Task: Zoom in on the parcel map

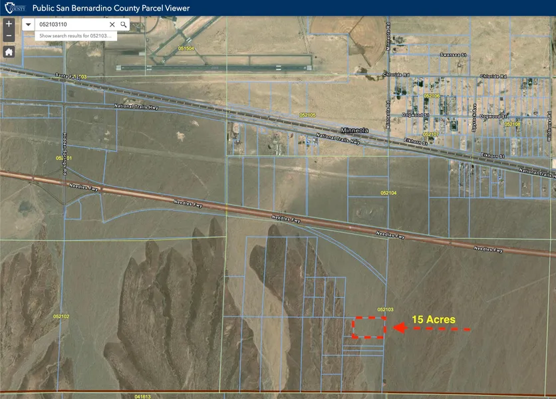Action: pyautogui.click(x=9, y=23)
